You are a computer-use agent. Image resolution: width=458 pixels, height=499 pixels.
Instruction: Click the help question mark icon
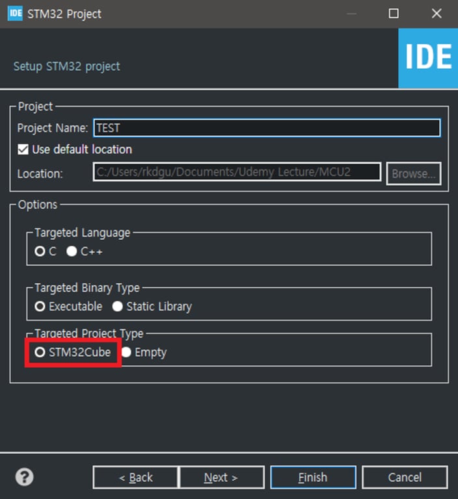tap(24, 477)
